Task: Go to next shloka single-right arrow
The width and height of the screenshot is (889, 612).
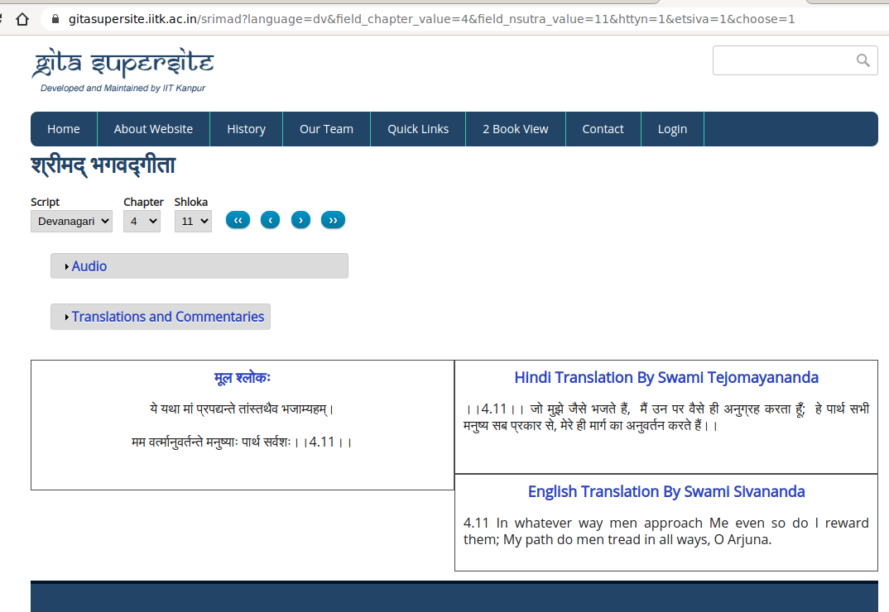Action: tap(301, 220)
